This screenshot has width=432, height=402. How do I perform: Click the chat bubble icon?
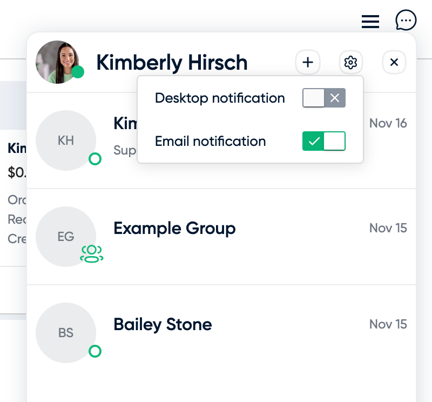406,20
